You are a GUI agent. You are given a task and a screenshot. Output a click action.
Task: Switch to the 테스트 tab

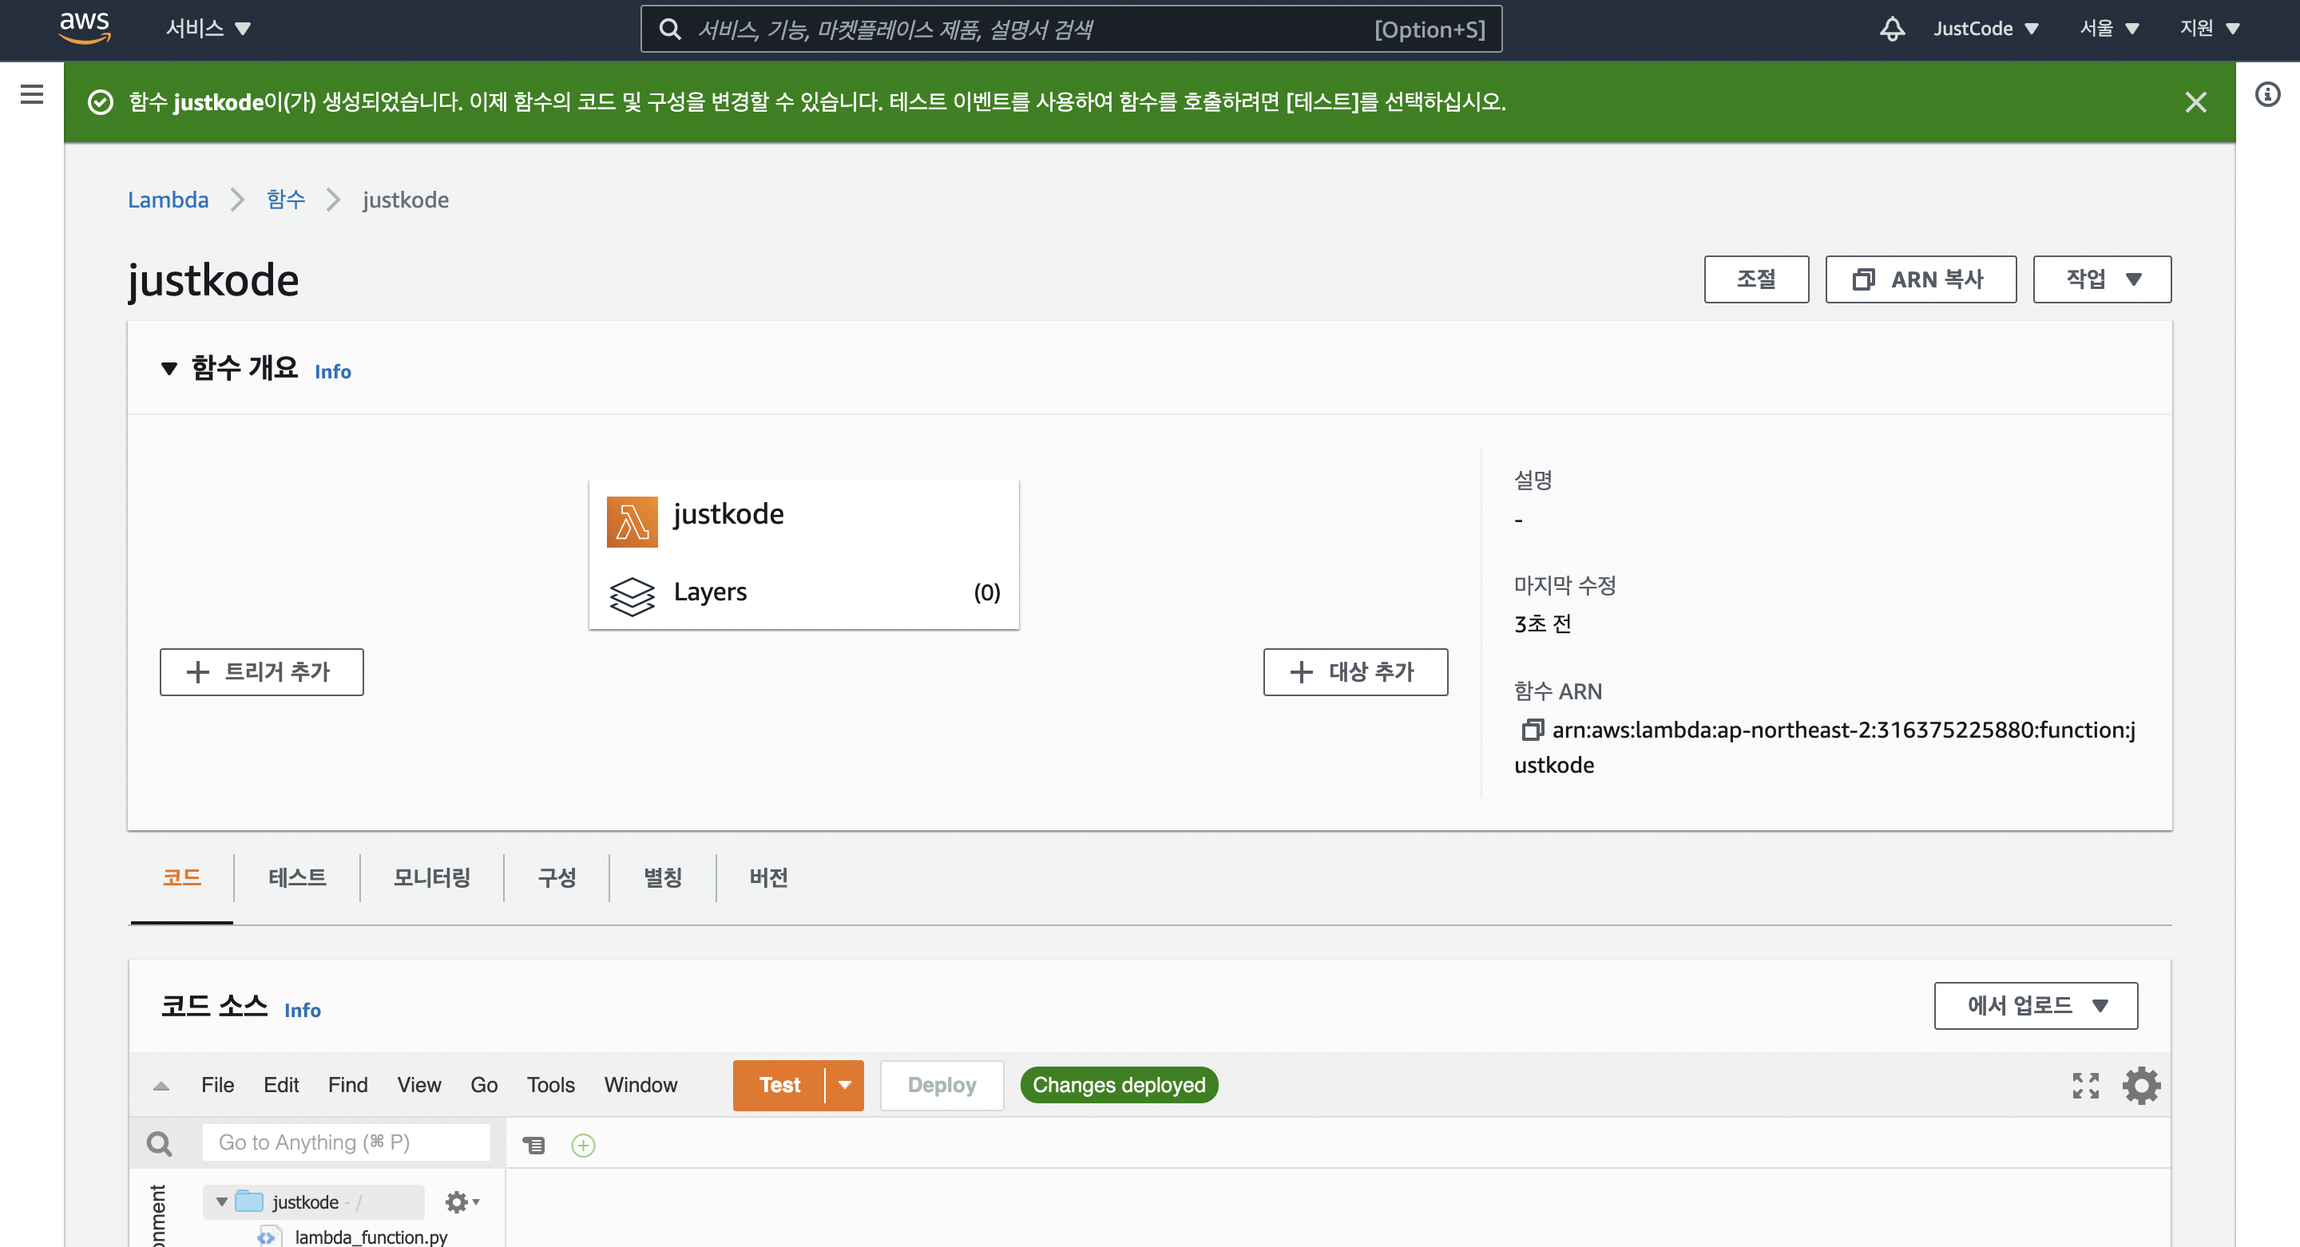297,877
